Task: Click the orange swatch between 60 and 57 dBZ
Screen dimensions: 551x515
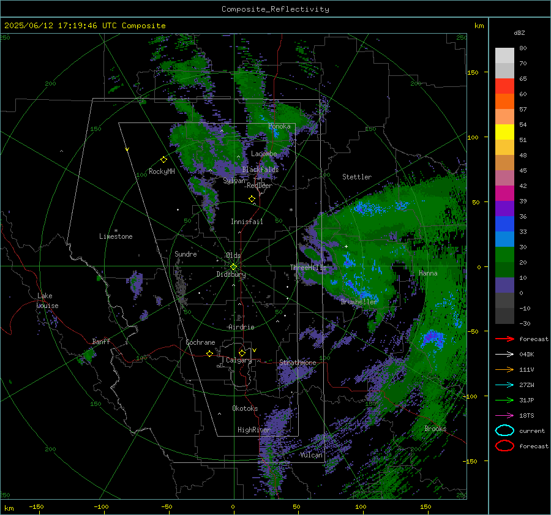Action: (x=504, y=102)
